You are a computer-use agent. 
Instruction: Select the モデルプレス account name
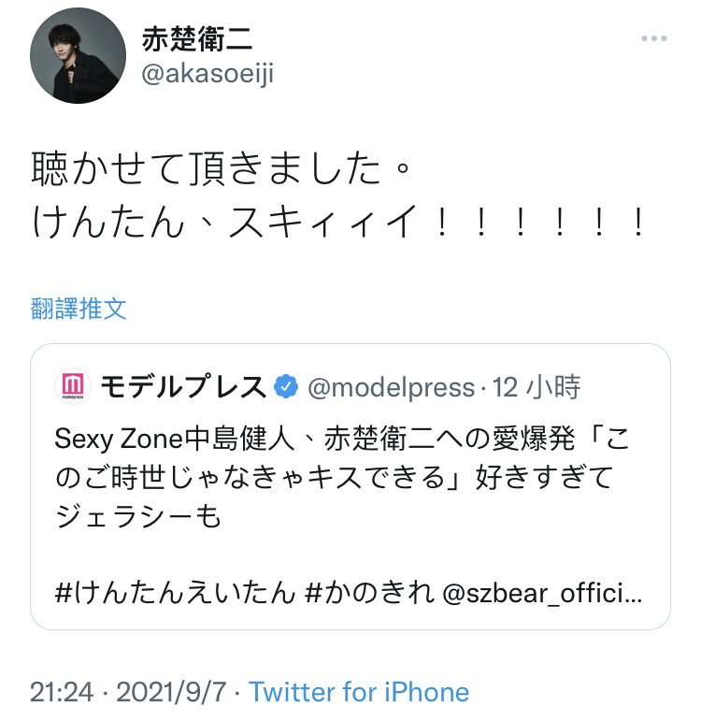(183, 387)
